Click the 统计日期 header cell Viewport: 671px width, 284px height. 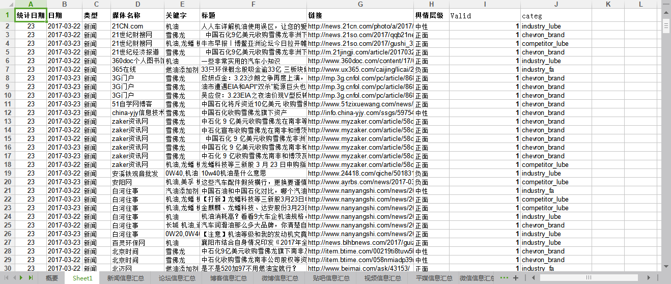pyautogui.click(x=31, y=15)
